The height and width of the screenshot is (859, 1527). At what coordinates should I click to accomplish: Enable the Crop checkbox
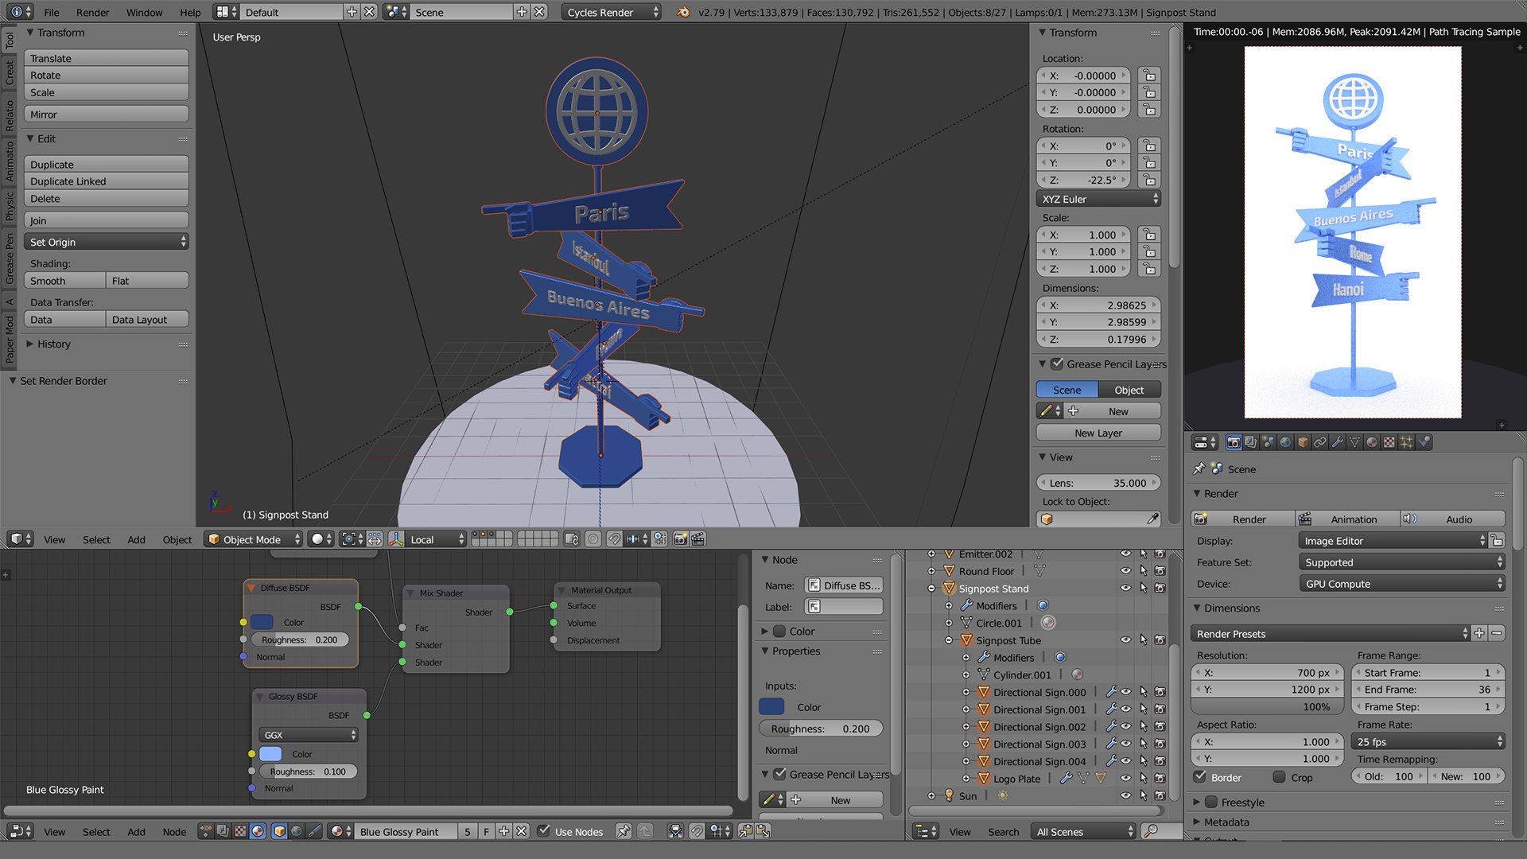tap(1279, 777)
